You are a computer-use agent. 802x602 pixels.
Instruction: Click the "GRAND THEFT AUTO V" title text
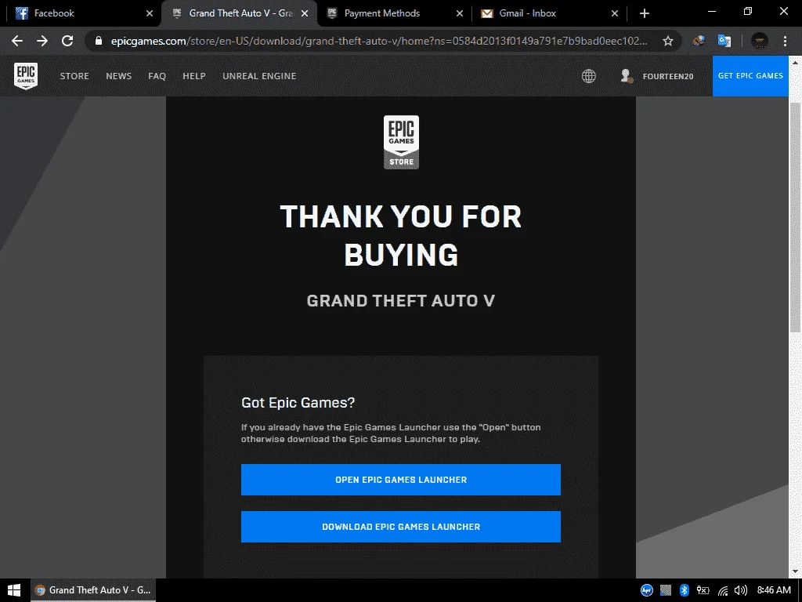(x=400, y=300)
